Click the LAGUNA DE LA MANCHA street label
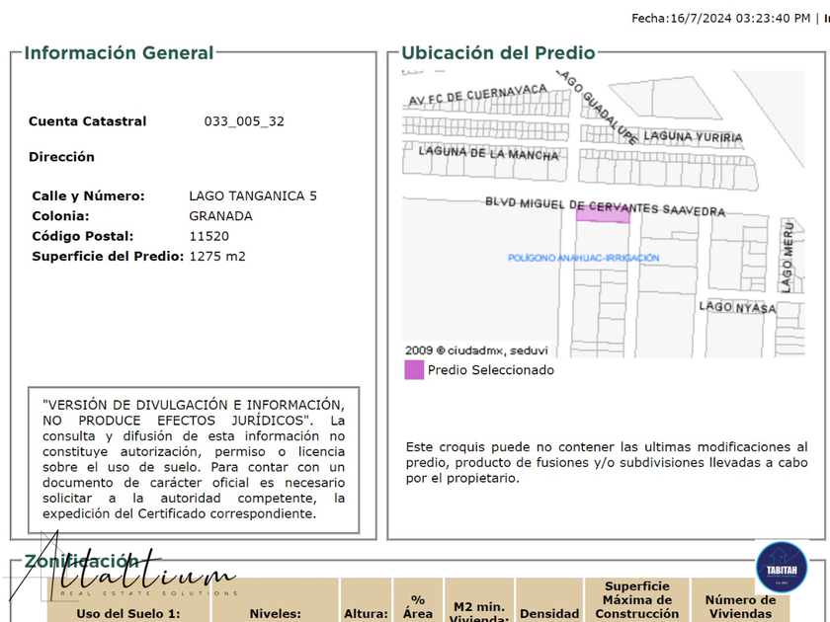This screenshot has width=830, height=622. pos(488,153)
